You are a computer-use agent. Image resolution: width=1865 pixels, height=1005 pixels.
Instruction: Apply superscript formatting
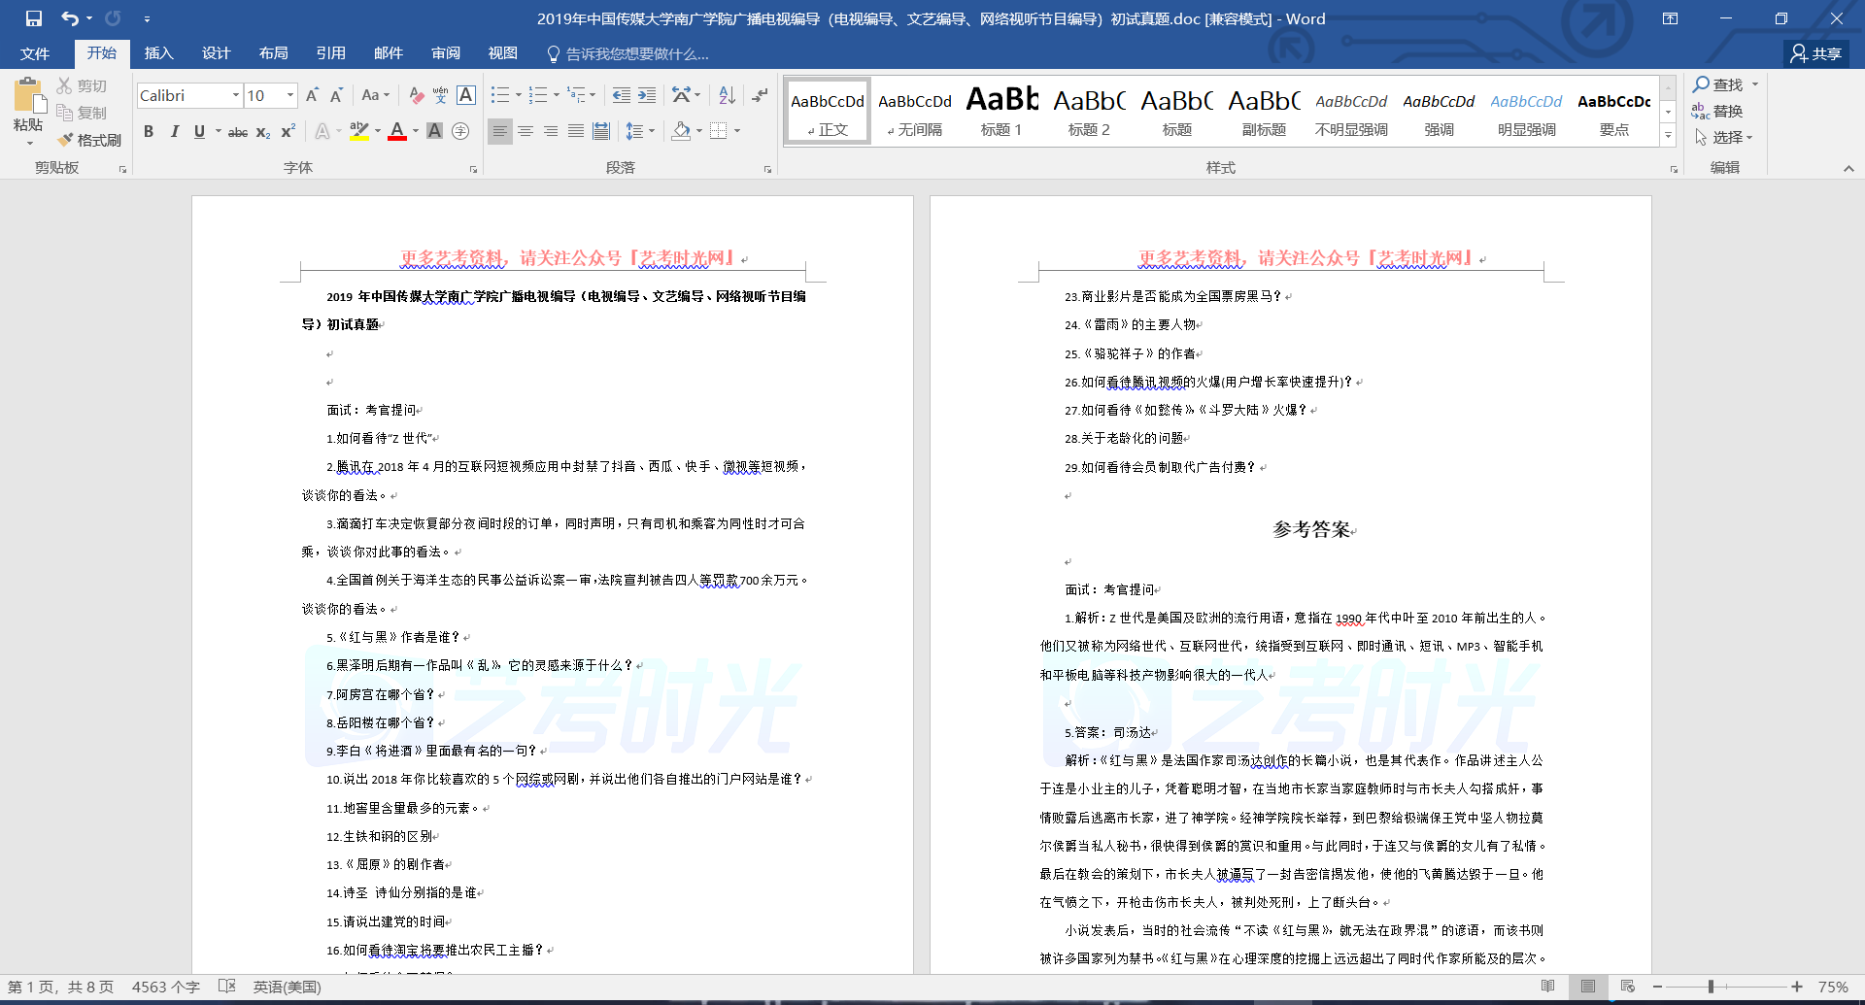288,132
